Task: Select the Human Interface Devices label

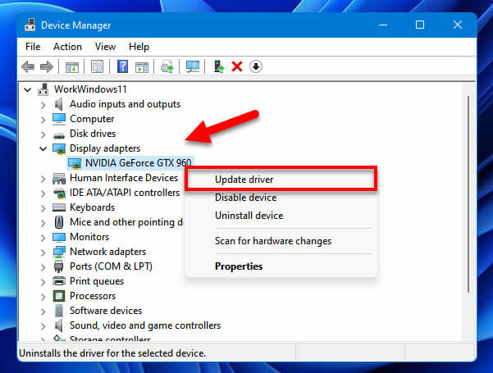Action: pos(124,178)
